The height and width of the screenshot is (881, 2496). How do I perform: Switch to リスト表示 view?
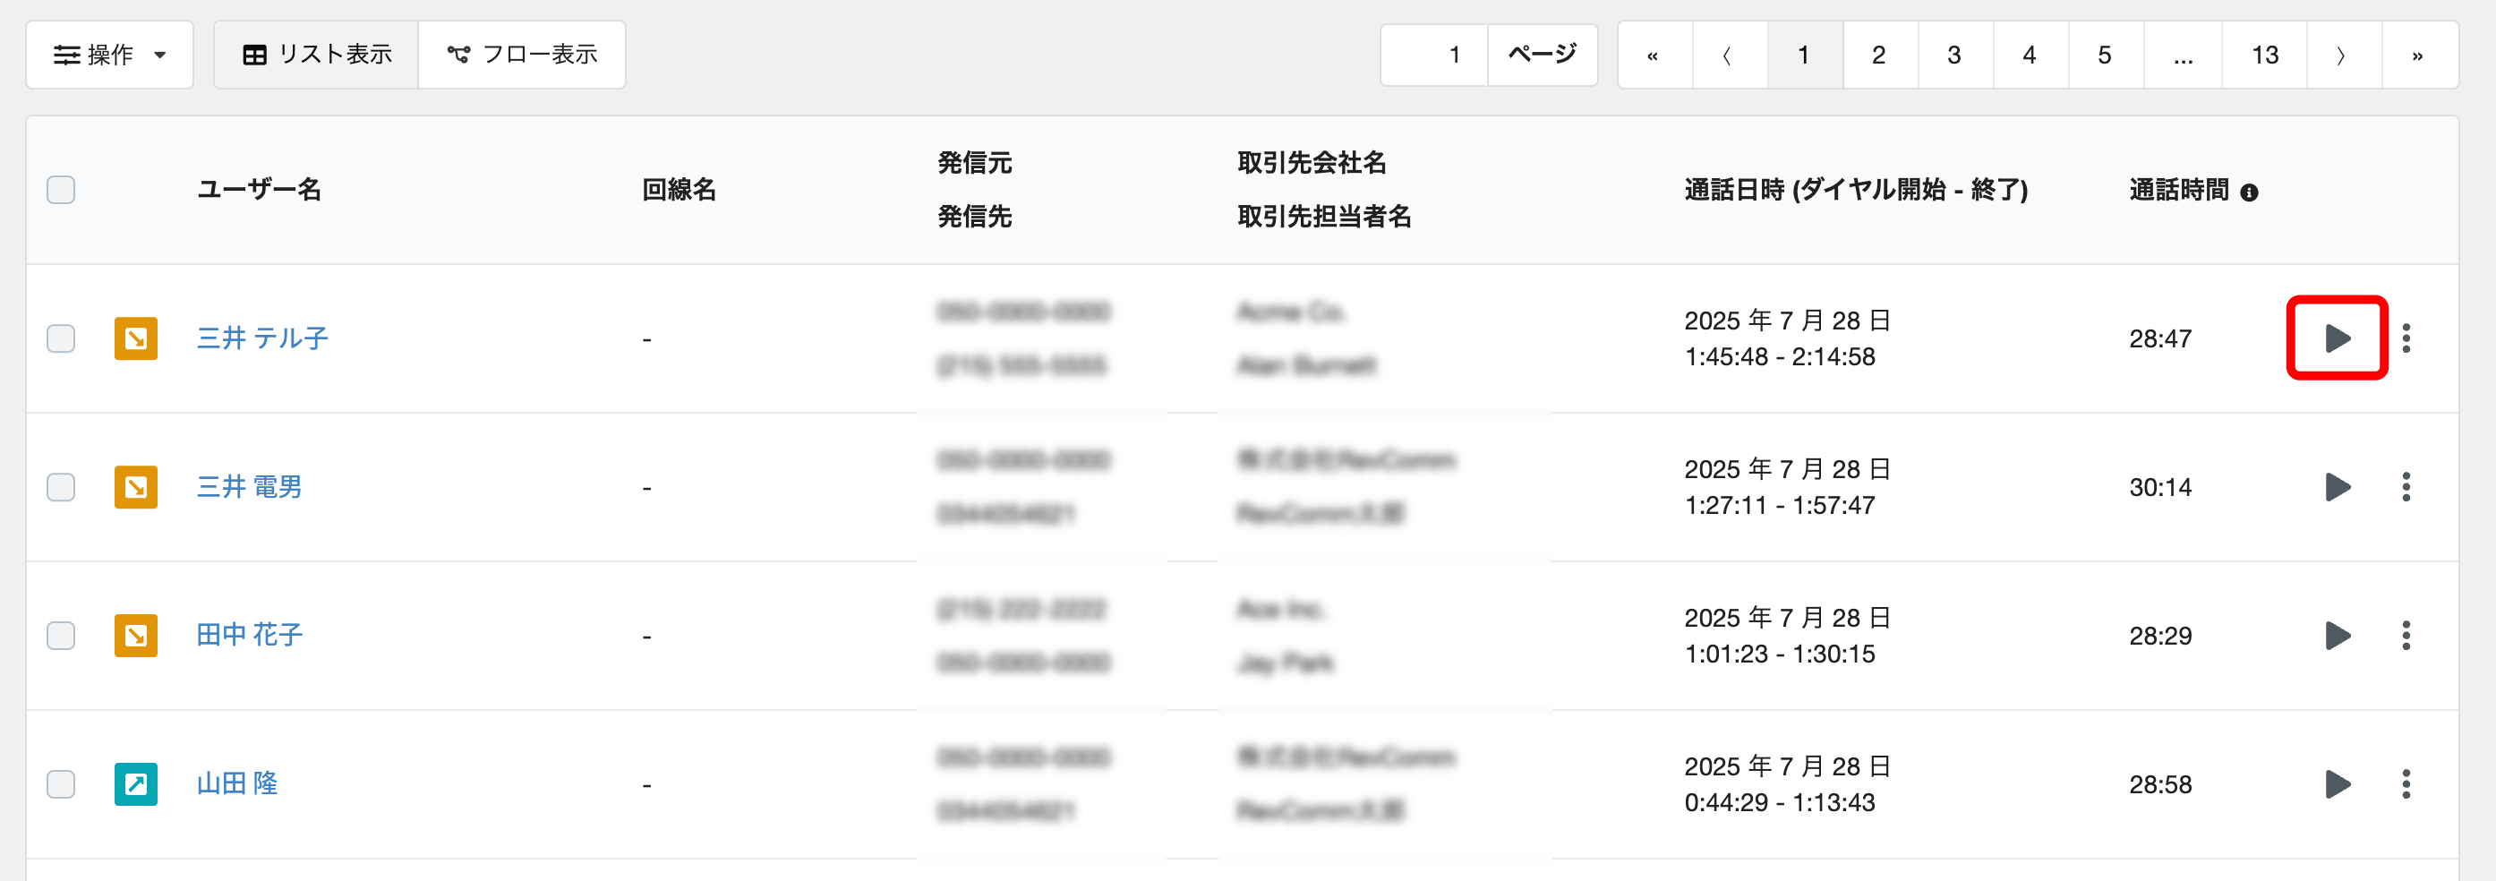pyautogui.click(x=316, y=55)
